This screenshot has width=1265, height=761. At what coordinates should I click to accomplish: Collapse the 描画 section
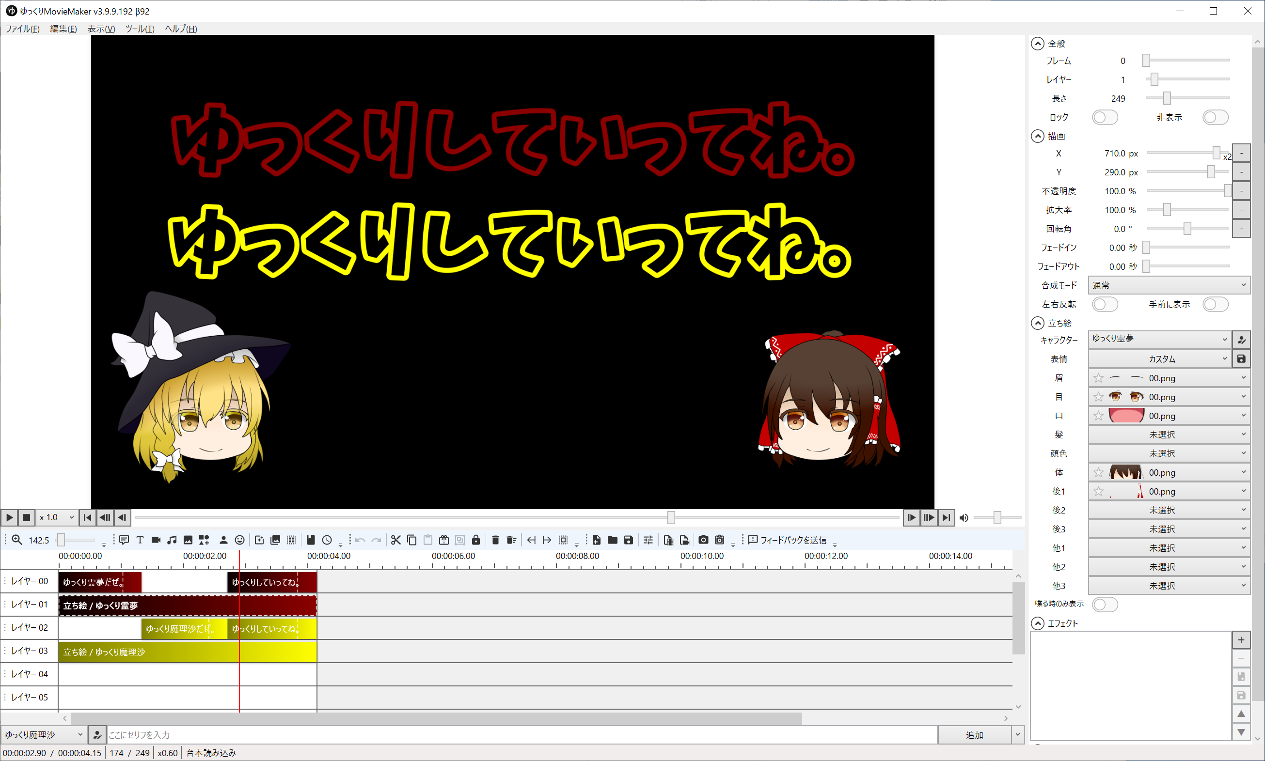1037,136
